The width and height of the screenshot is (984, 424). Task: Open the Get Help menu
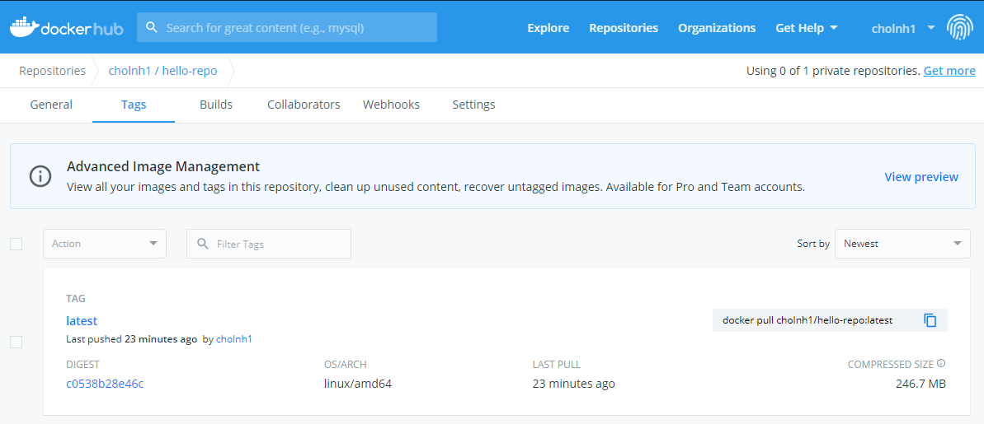point(807,27)
